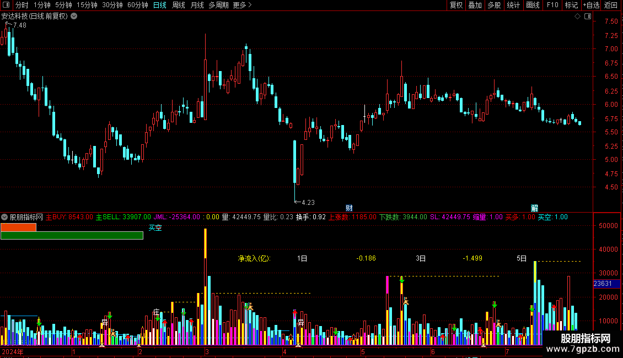Viewport: 623px width, 358px height.
Task: Click the 买空 label in indicator pane
Action: [x=155, y=228]
